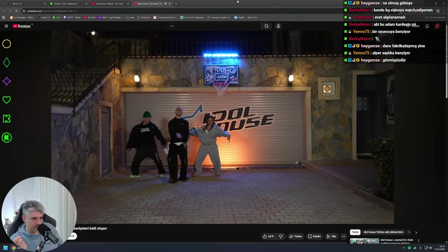Like the video with 3,8 B likes

pos(268,236)
